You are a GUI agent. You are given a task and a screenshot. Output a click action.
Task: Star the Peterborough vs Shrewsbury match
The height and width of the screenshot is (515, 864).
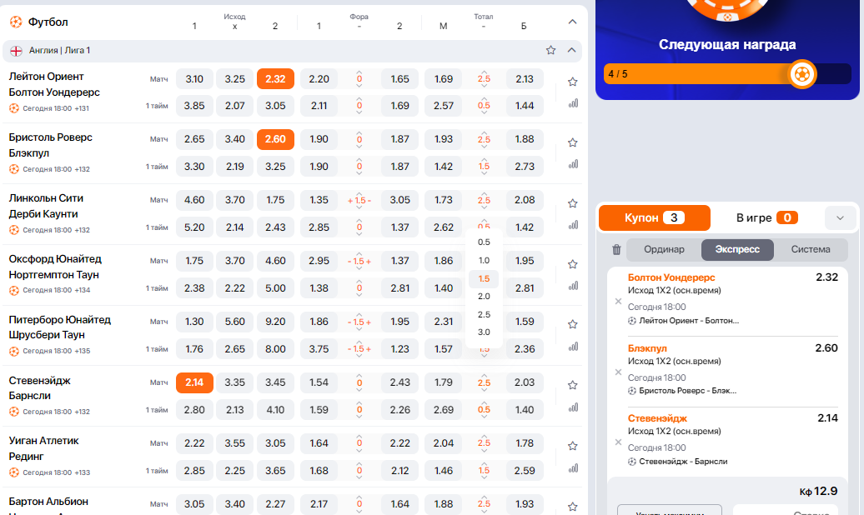pyautogui.click(x=572, y=324)
